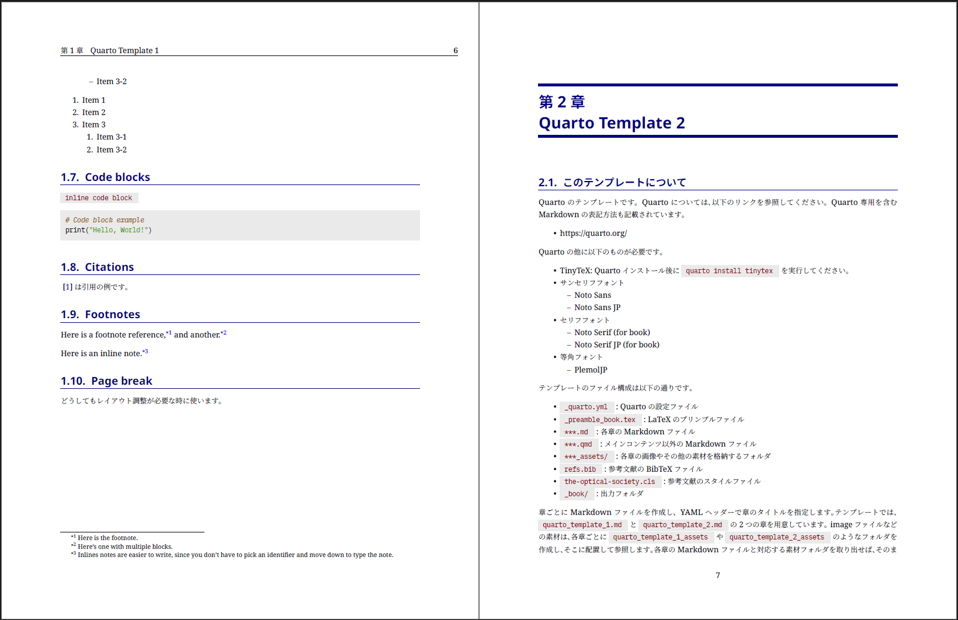
Task: Click the 'テンプレートのファイル構成は以下の通りです。' sentence
Action: pyautogui.click(x=616, y=388)
